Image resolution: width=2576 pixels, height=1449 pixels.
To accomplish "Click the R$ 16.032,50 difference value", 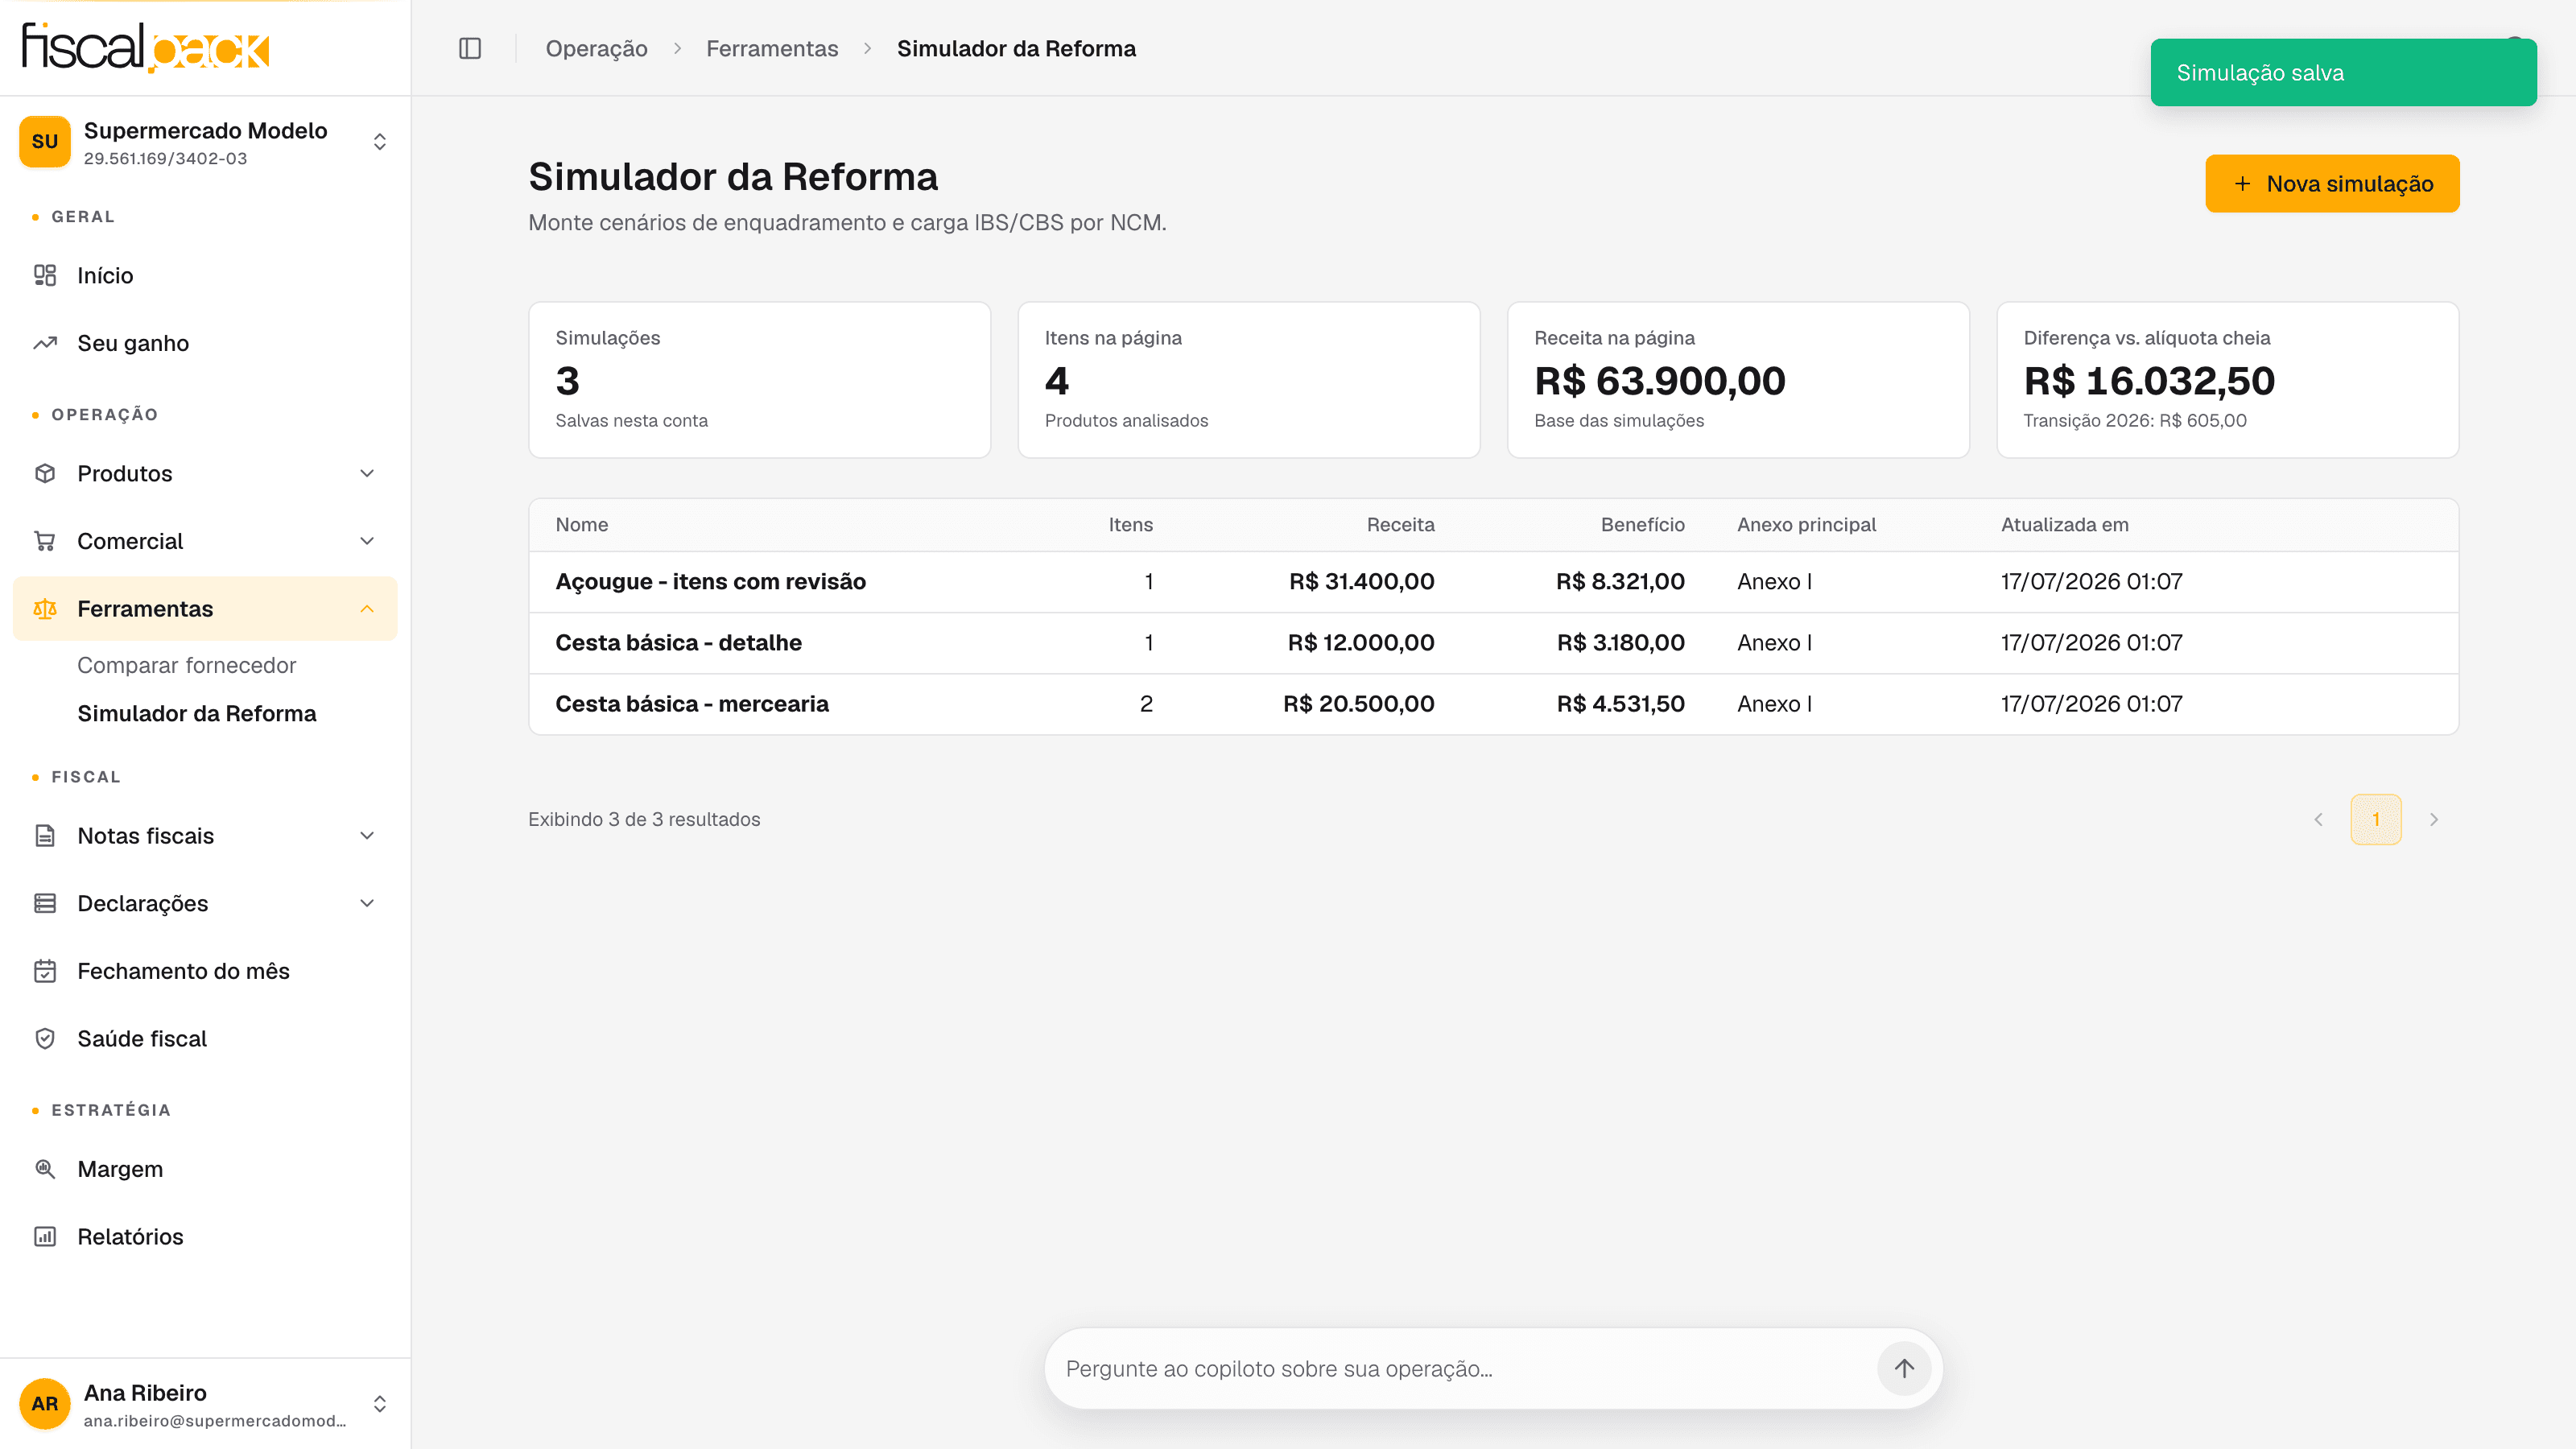I will (x=2149, y=381).
